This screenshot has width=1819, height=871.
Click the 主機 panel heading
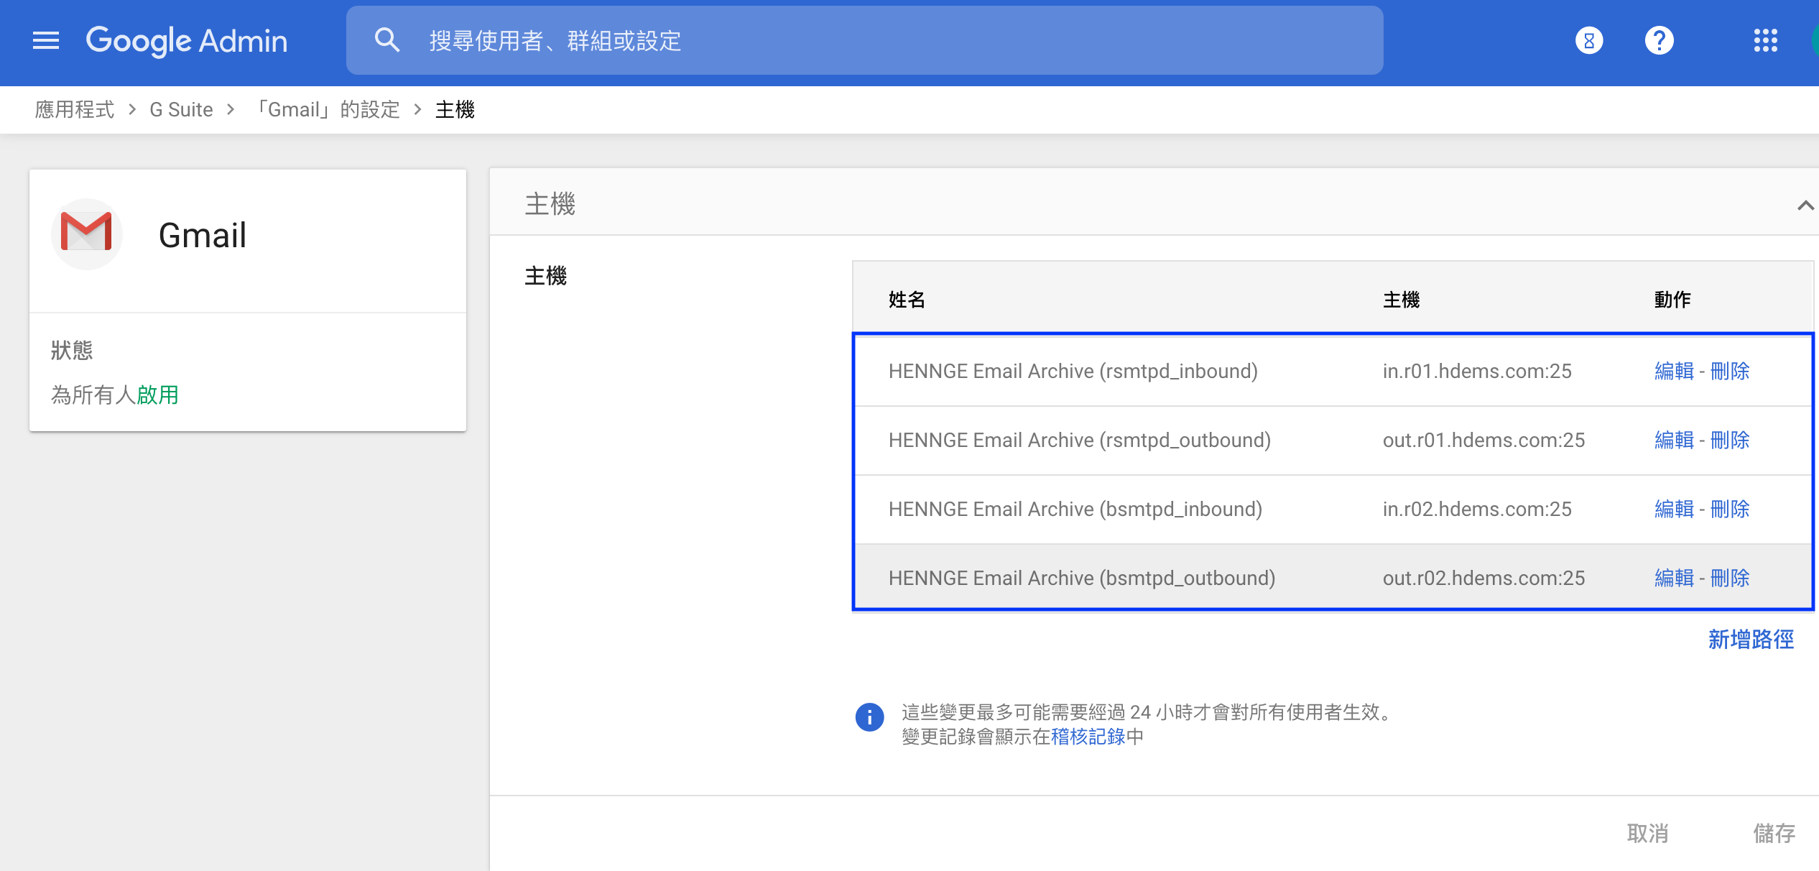click(550, 204)
